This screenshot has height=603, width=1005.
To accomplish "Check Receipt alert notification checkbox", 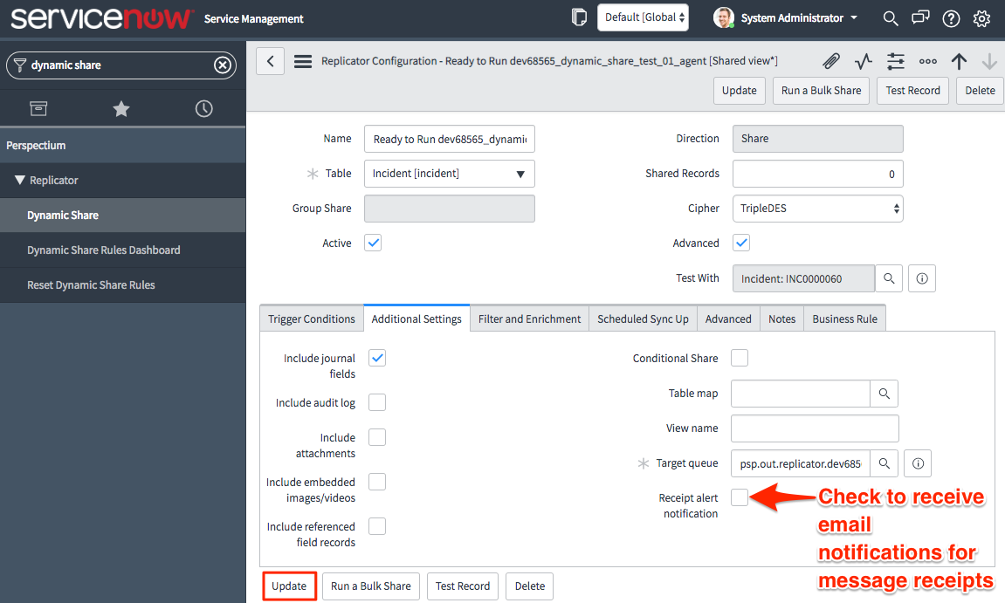I will tap(740, 497).
